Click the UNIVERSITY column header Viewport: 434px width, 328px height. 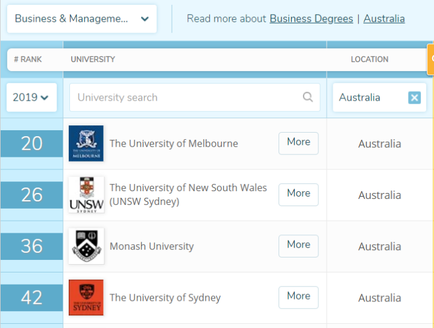click(93, 59)
